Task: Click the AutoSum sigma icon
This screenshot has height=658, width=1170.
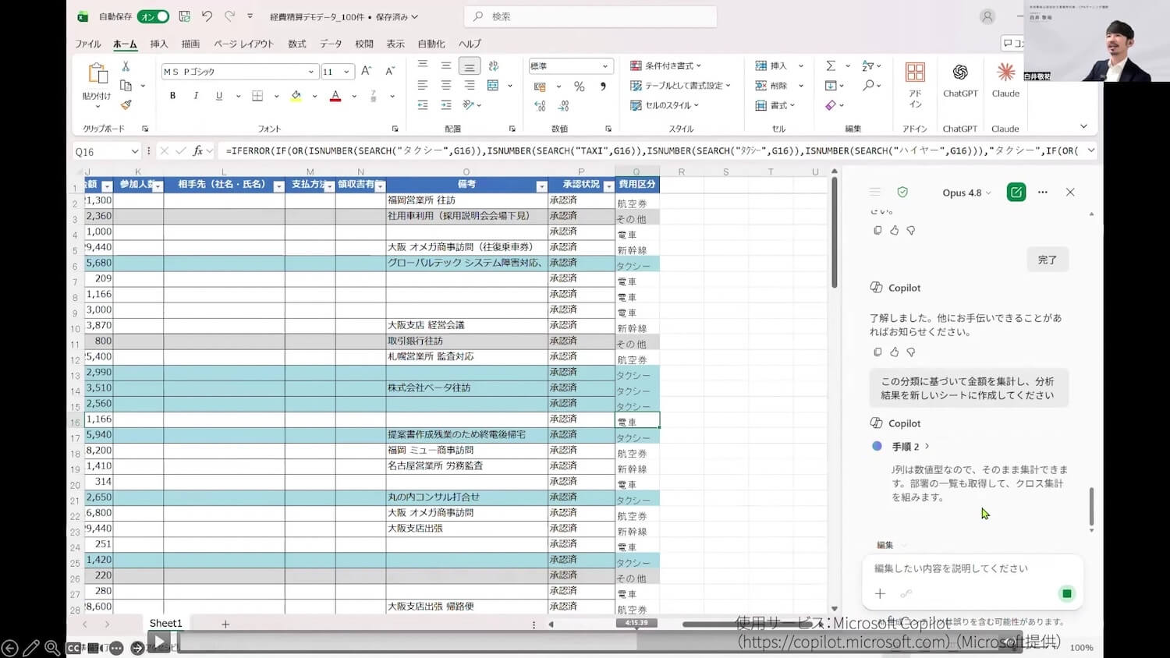Action: (831, 65)
